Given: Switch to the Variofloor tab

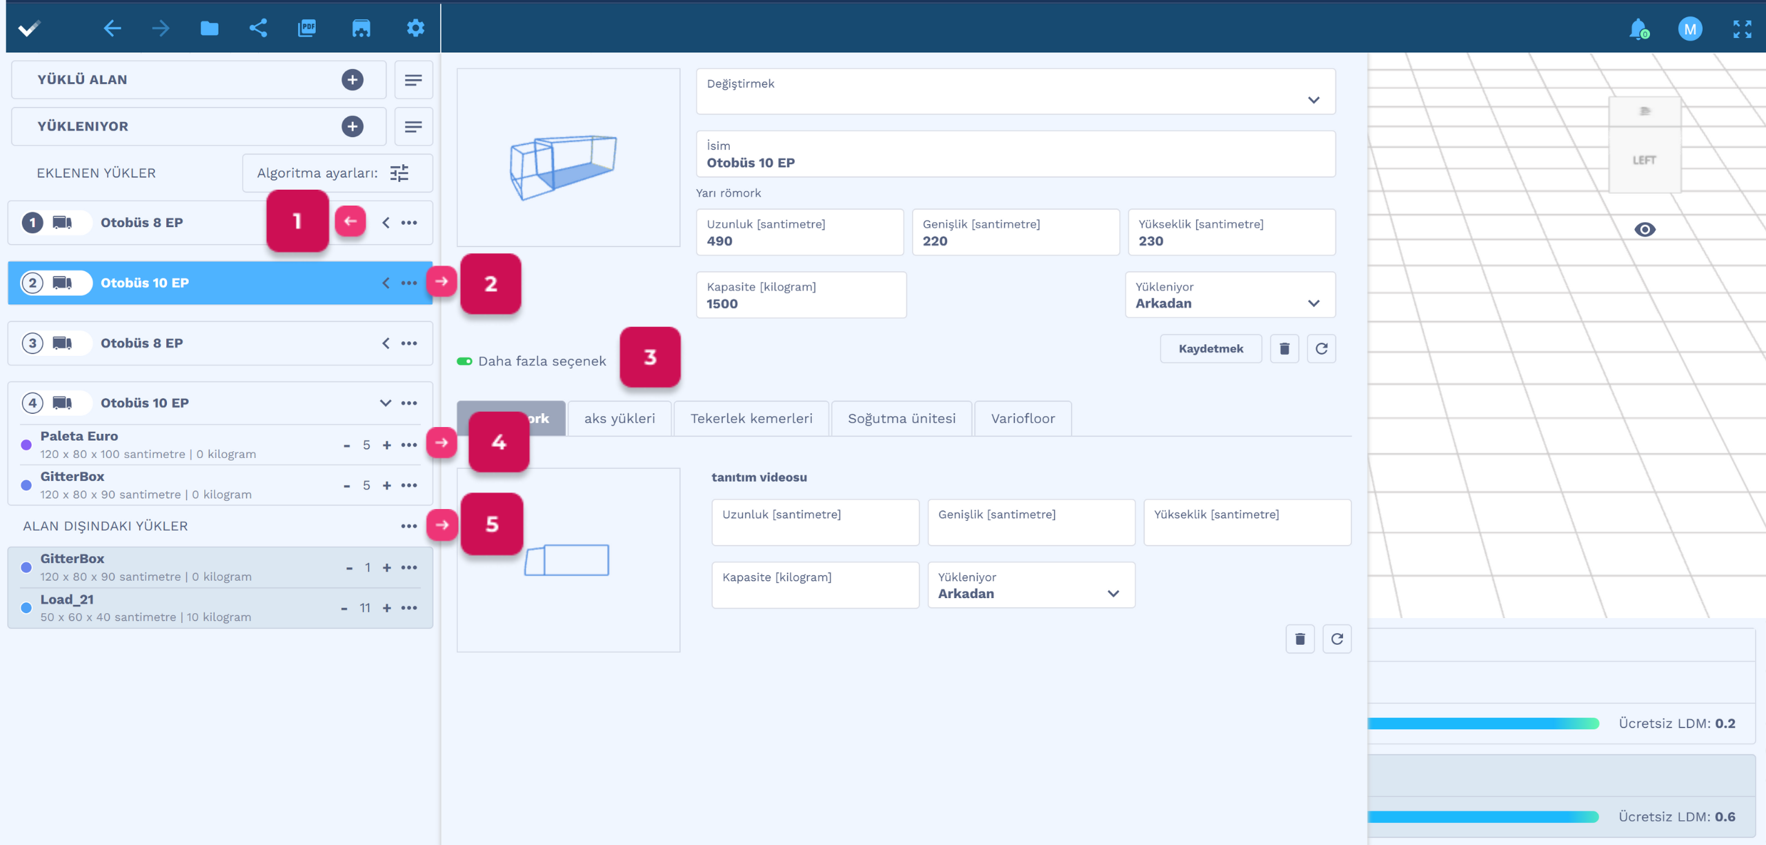Looking at the screenshot, I should [1022, 419].
